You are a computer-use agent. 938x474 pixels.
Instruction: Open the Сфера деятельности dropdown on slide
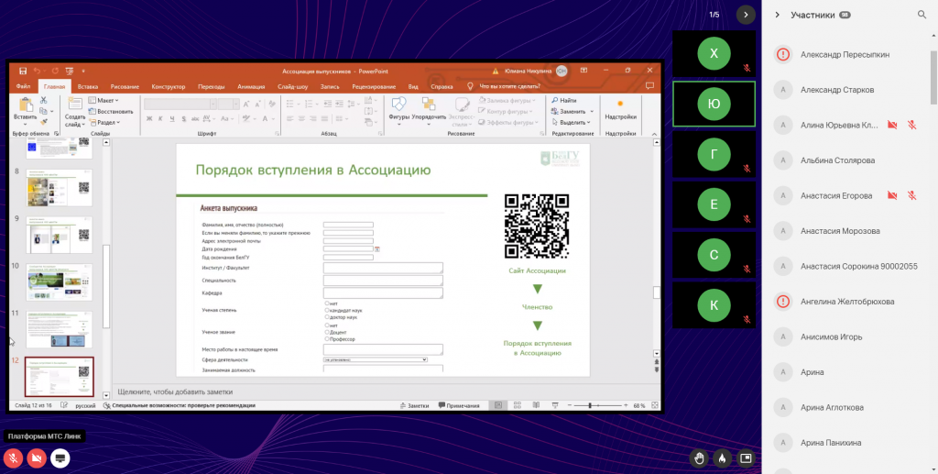click(x=375, y=359)
